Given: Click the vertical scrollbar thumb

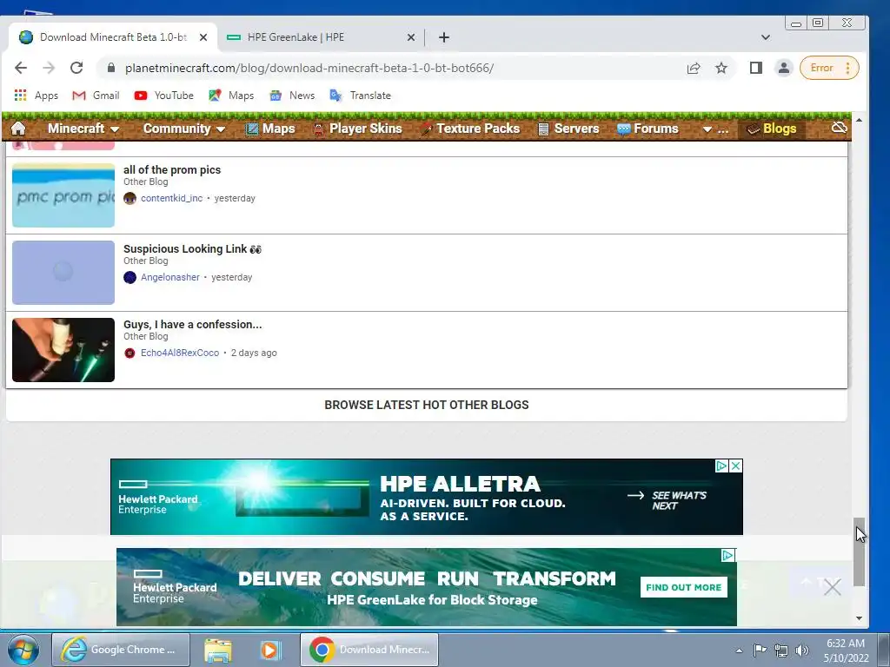Looking at the screenshot, I should tap(860, 551).
